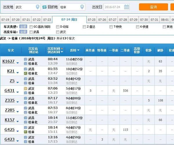This screenshot has height=145, width=174.
Task: Open train Z5 details link
Action: [12, 81]
